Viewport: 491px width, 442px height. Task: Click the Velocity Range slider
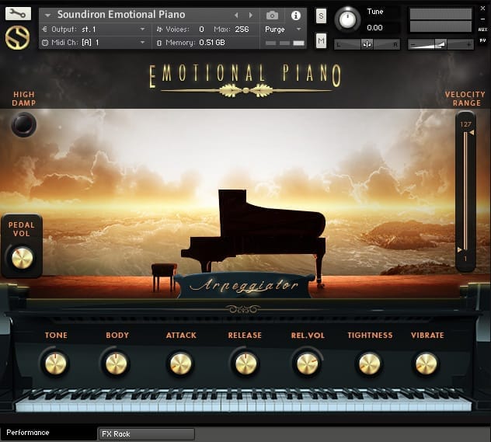pyautogui.click(x=465, y=191)
